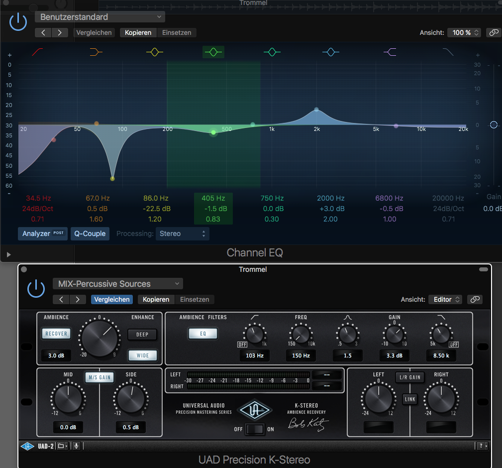Click Kopieren in K-Stereo plugin
Screen dimensions: 502x468
click(156, 299)
